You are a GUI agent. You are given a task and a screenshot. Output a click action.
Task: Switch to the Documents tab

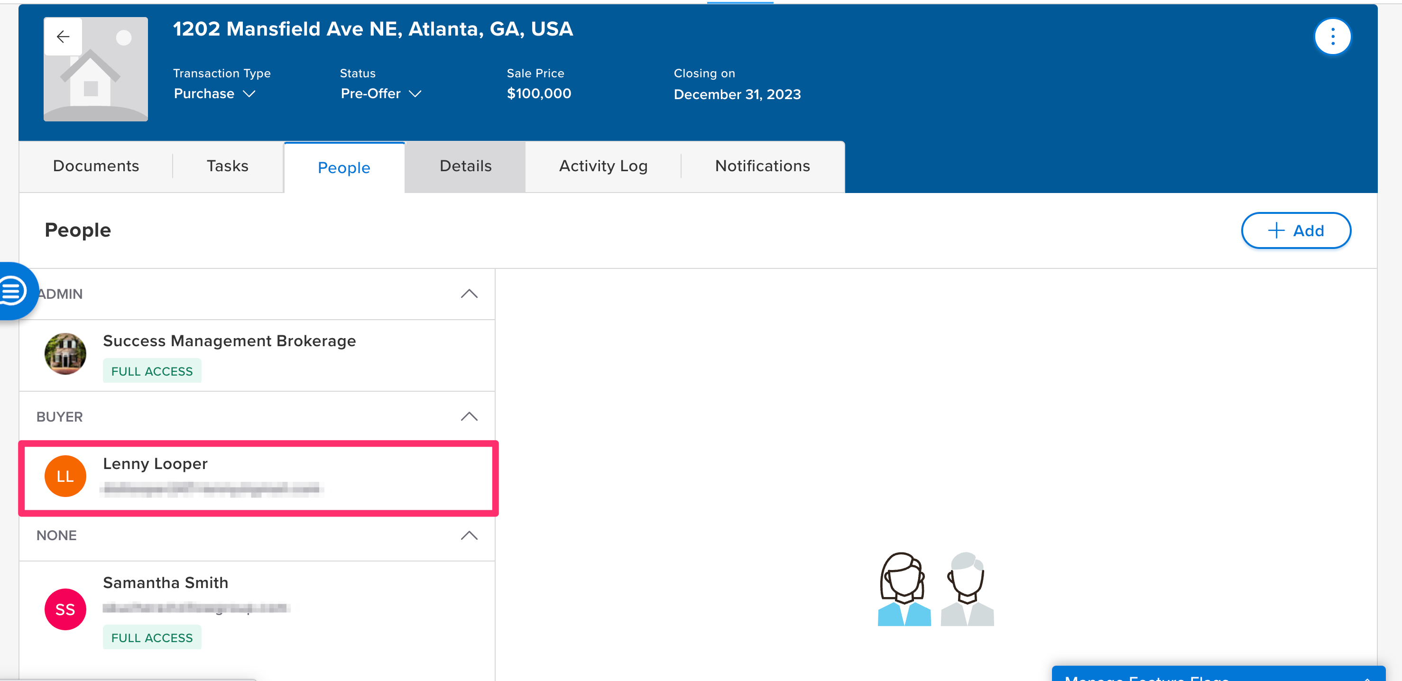pyautogui.click(x=96, y=166)
